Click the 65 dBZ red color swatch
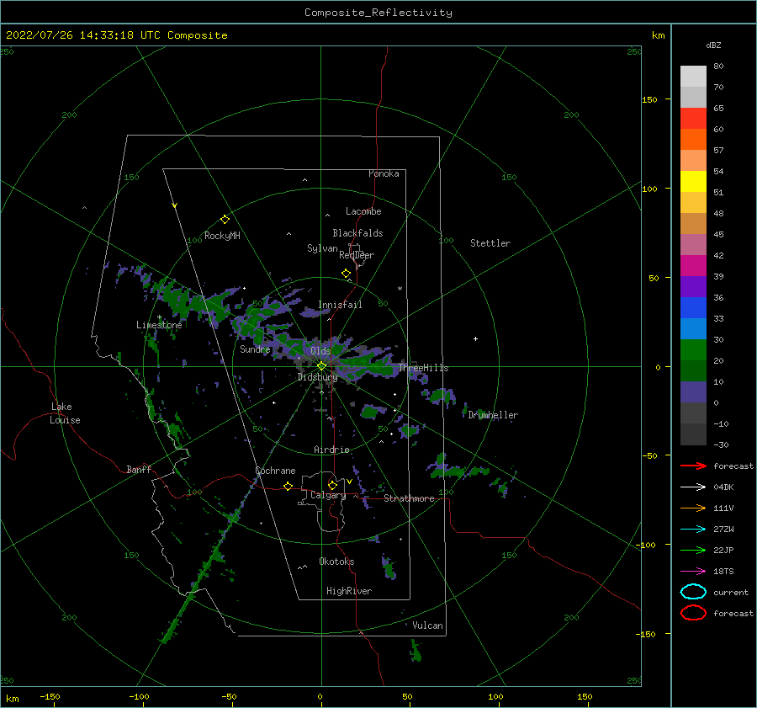 (693, 119)
